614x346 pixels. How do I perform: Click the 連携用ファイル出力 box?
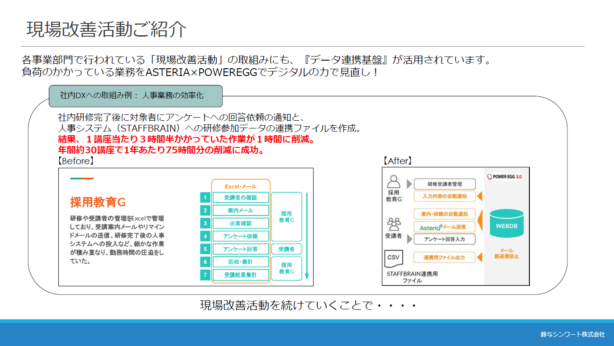pyautogui.click(x=444, y=257)
